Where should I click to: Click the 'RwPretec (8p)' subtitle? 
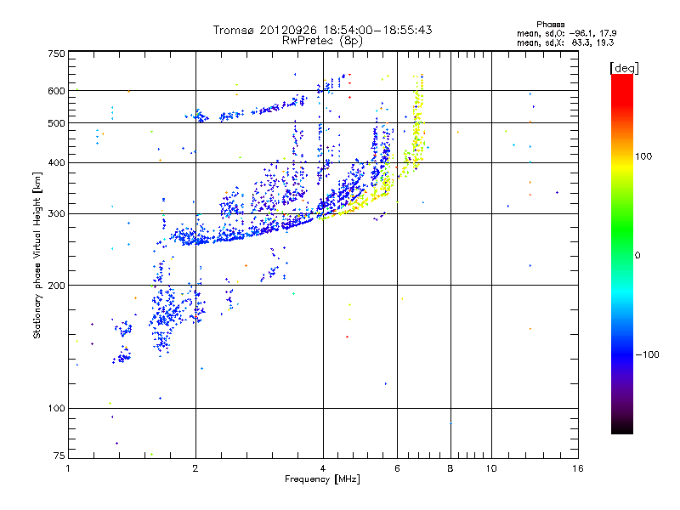click(322, 41)
